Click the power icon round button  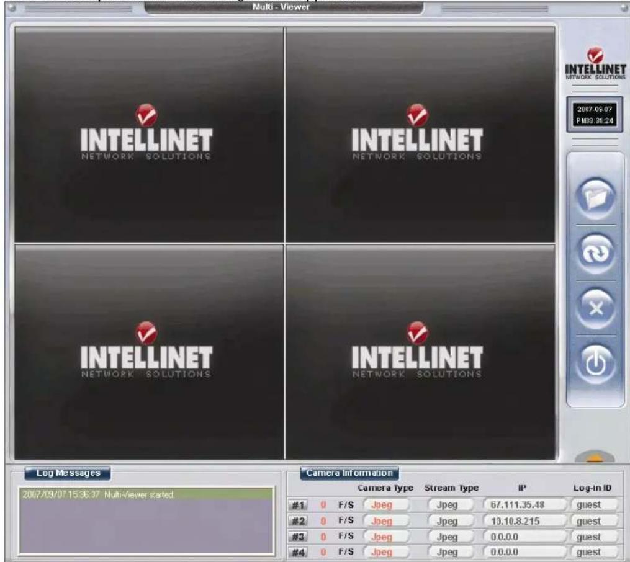tap(595, 364)
